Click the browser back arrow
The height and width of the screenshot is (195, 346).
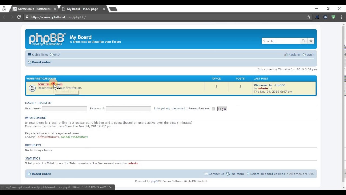click(4, 17)
